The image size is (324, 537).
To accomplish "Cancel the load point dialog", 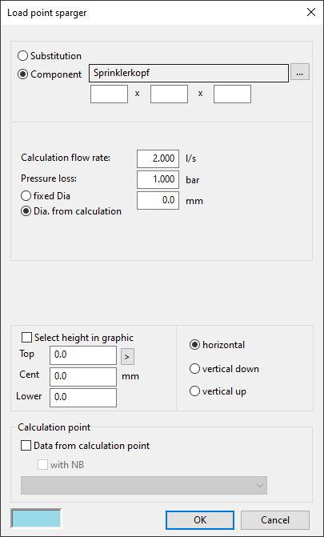I will pyautogui.click(x=275, y=520).
